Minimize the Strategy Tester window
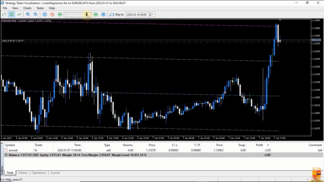 pyautogui.click(x=297, y=3)
